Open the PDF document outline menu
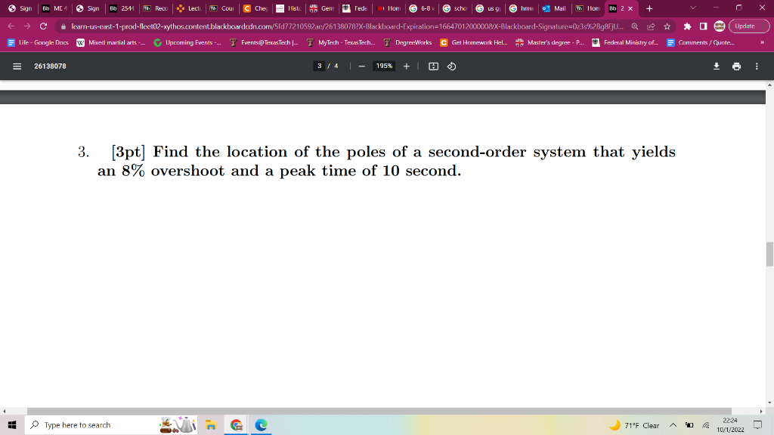Viewport: 774px width, 435px height. pos(16,66)
